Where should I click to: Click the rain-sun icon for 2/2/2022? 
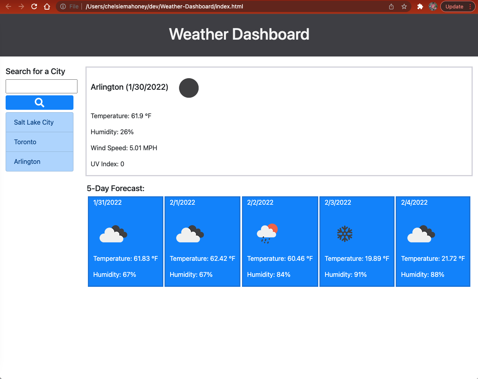click(267, 234)
